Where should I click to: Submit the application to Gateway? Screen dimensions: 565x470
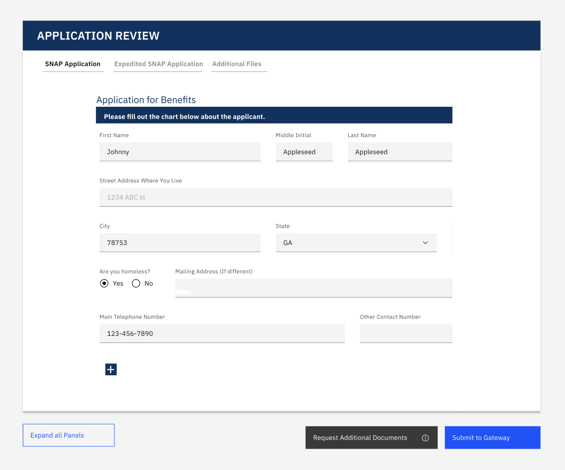coord(492,438)
